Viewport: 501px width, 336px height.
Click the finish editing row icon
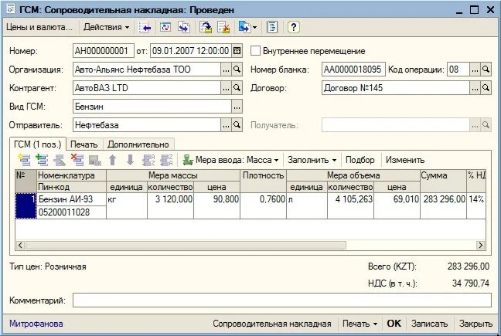coord(95,160)
